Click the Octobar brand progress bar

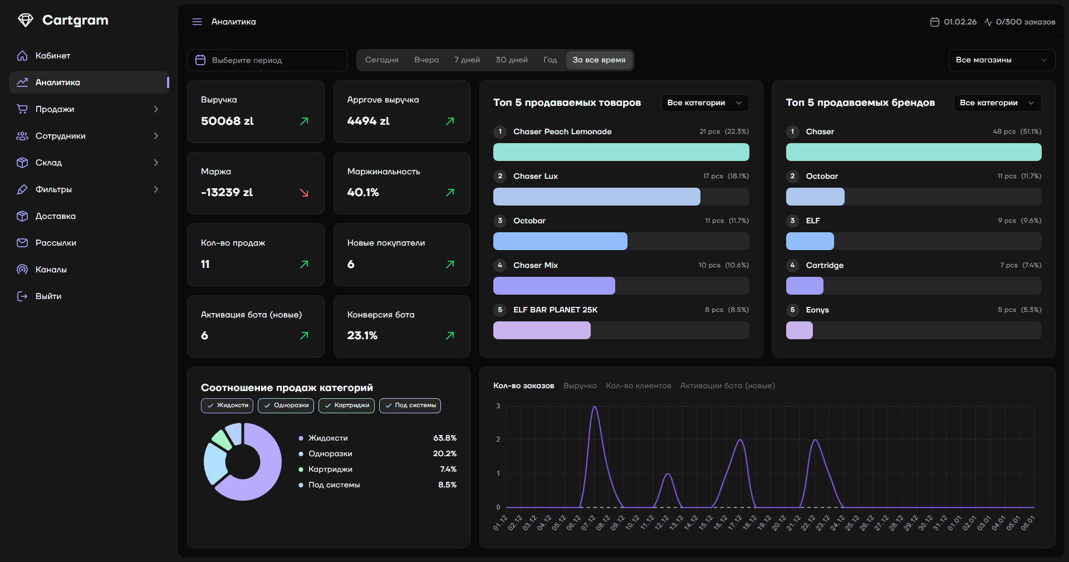(914, 197)
